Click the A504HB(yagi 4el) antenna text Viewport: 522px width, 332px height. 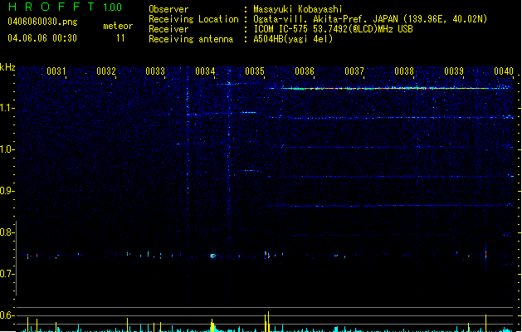[293, 39]
